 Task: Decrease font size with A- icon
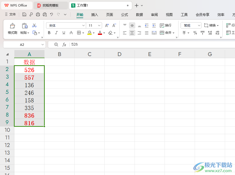(114, 25)
